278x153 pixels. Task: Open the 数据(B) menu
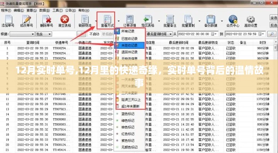[44, 10]
